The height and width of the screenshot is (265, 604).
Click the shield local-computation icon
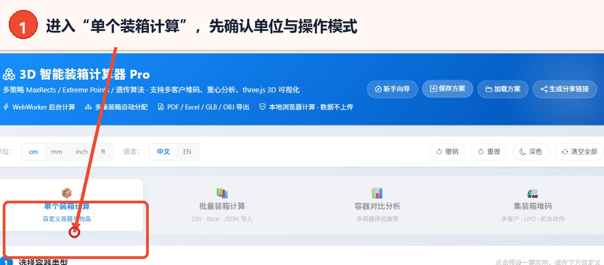(x=262, y=107)
